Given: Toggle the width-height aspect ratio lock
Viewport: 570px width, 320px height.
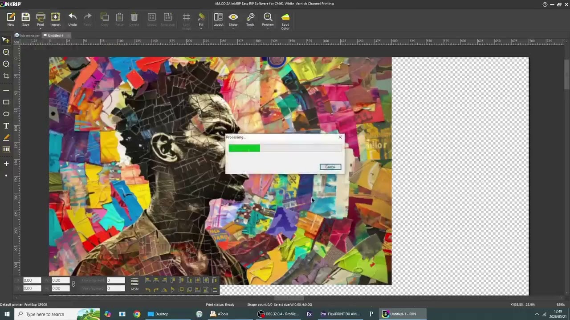Looking at the screenshot, I should [73, 284].
